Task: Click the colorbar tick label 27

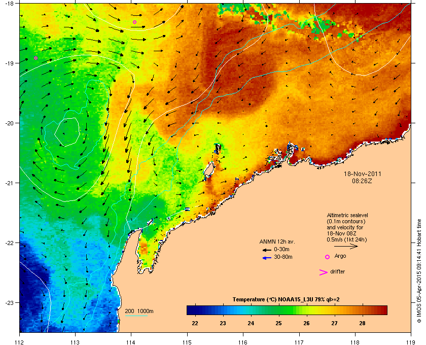Action: [x=334, y=323]
